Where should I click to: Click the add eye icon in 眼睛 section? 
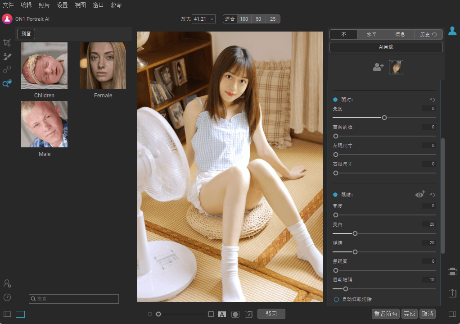coord(420,194)
